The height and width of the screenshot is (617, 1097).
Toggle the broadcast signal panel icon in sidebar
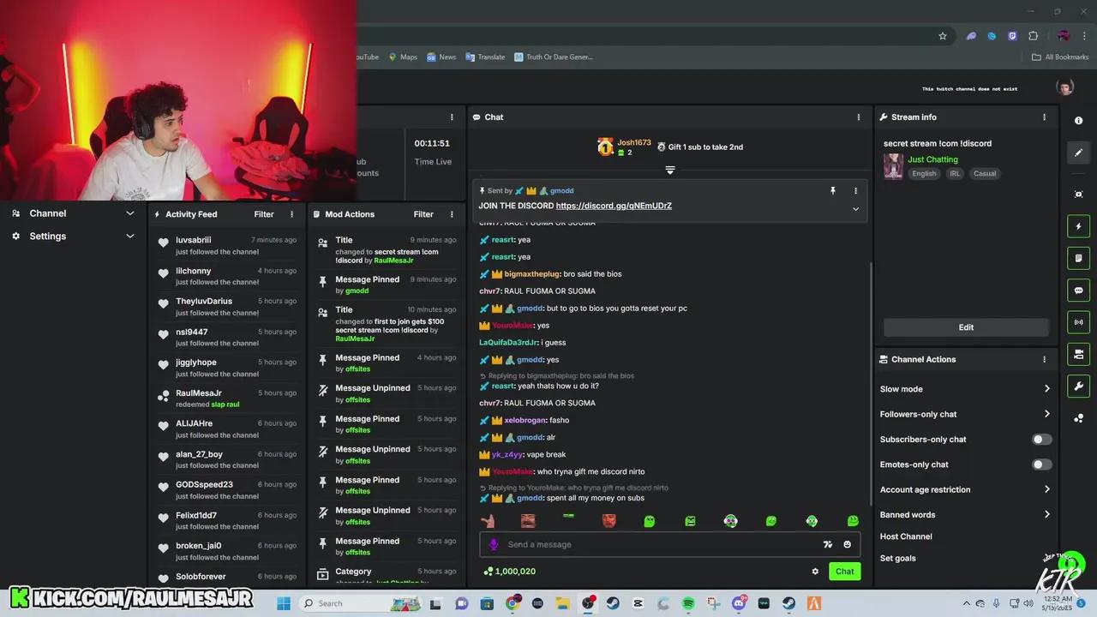(1078, 322)
